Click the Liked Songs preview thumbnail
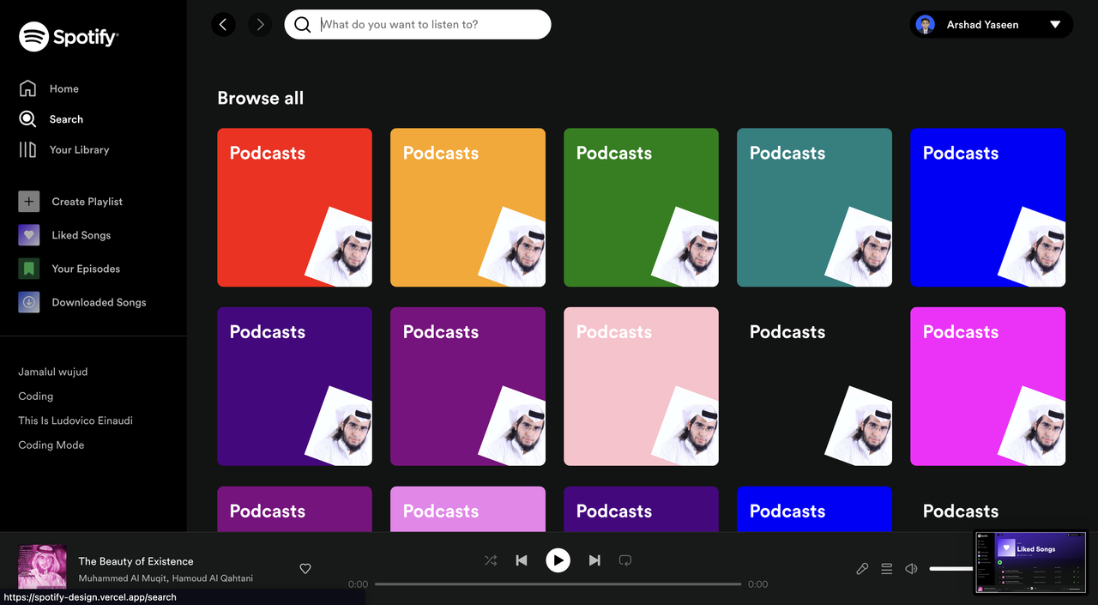 point(1030,562)
